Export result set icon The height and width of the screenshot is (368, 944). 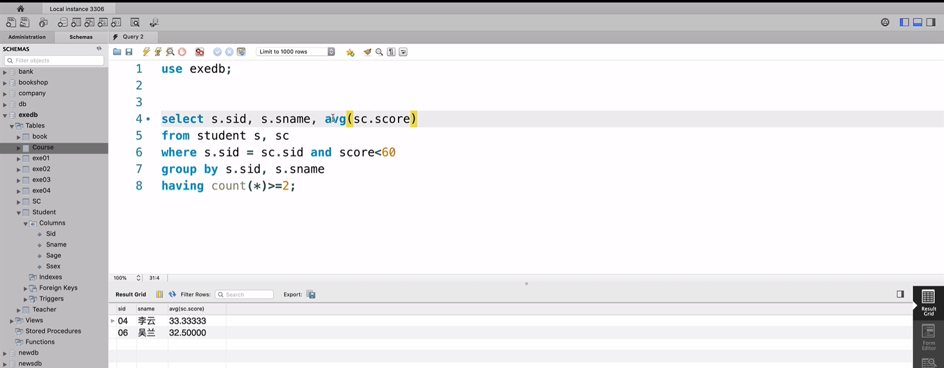311,294
